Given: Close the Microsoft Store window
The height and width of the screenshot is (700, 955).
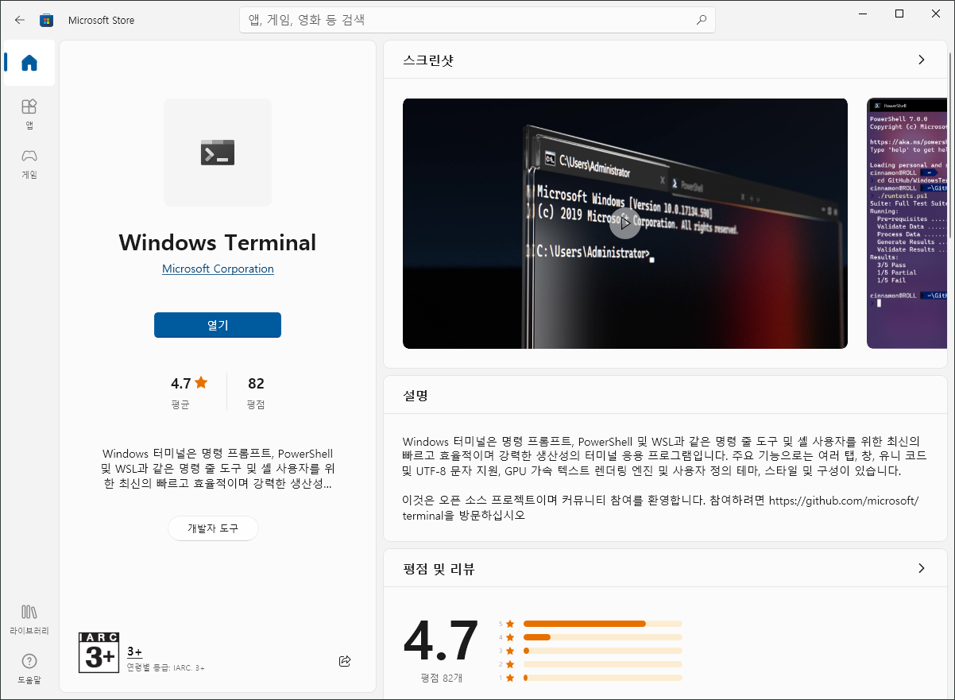Looking at the screenshot, I should [936, 14].
